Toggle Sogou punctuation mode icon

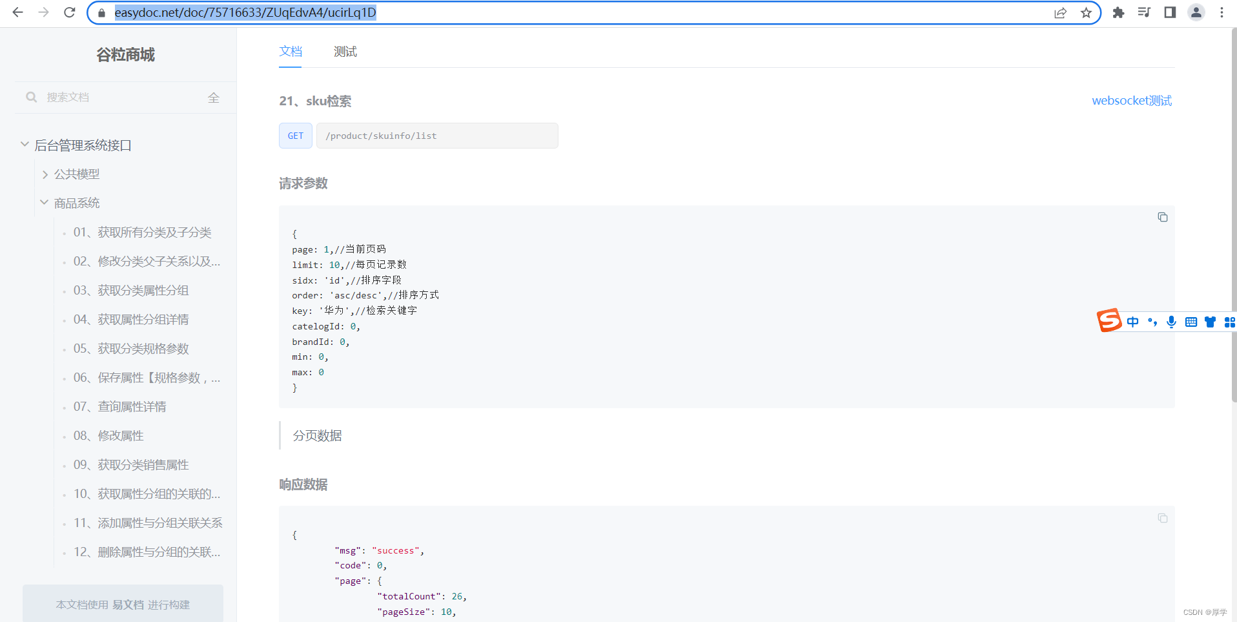(1152, 322)
